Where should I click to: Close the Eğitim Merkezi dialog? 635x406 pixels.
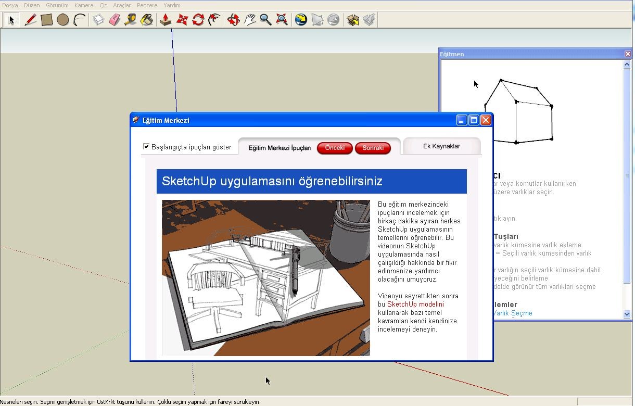click(486, 120)
